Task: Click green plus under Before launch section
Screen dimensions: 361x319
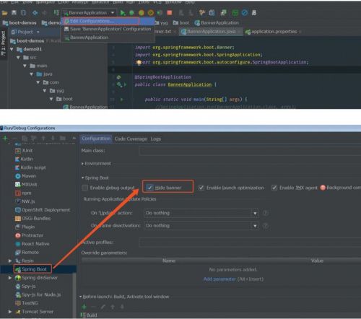Action: [84, 307]
